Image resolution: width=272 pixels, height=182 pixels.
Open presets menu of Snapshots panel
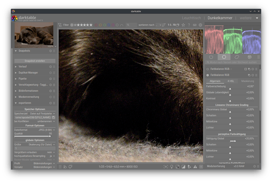pyautogui.click(x=54, y=51)
